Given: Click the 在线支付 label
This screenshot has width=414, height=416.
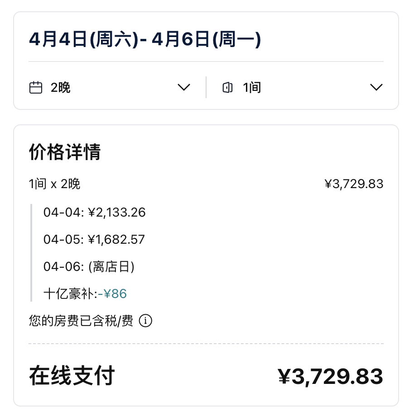Looking at the screenshot, I should point(72,376).
